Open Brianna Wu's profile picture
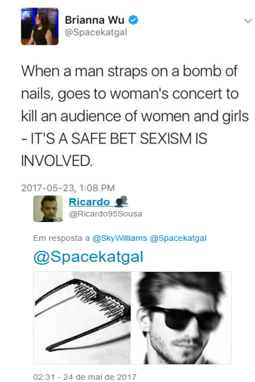The width and height of the screenshot is (255, 382). [39, 27]
